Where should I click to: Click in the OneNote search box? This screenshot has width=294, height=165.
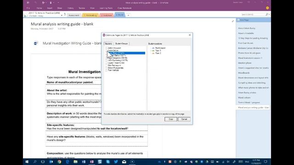253,14
